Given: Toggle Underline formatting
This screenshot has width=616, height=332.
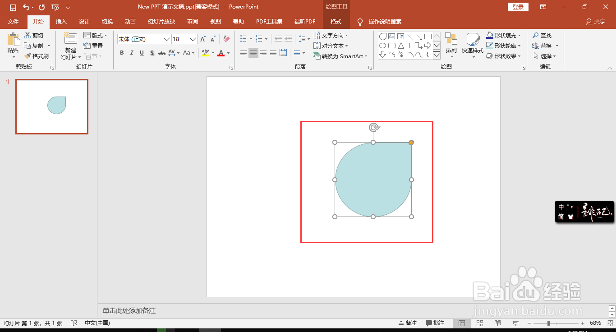Looking at the screenshot, I should [142, 53].
